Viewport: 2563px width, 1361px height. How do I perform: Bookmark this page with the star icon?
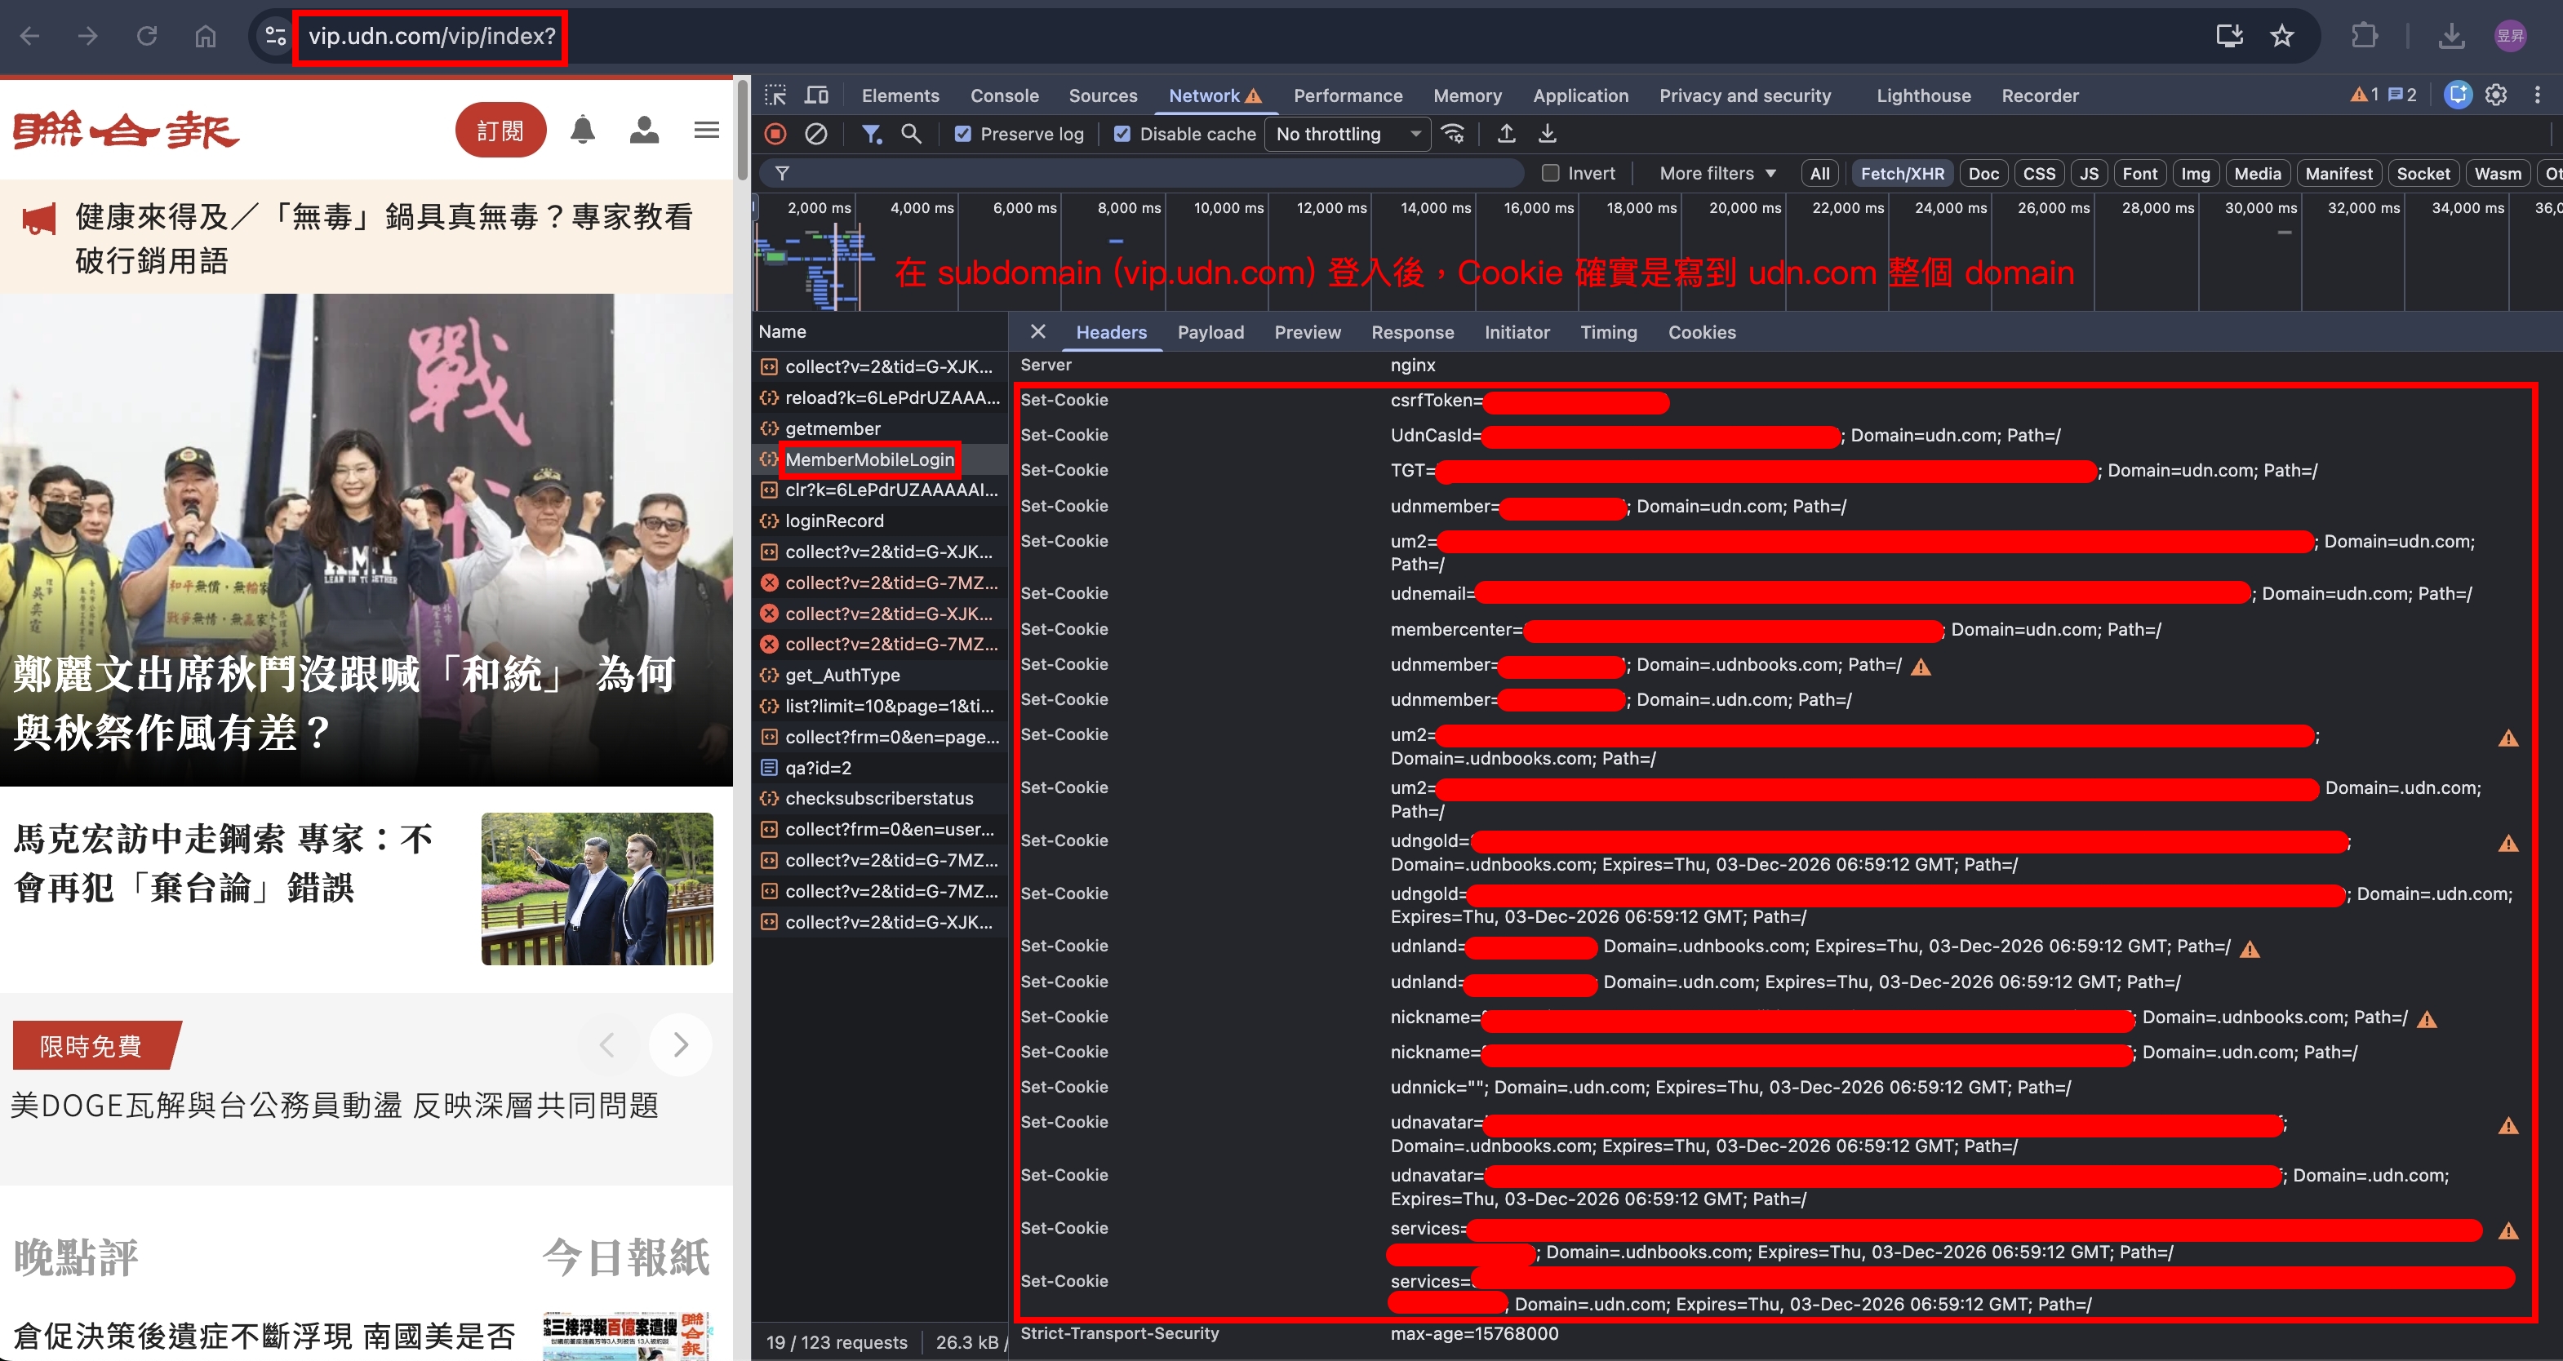(2281, 37)
